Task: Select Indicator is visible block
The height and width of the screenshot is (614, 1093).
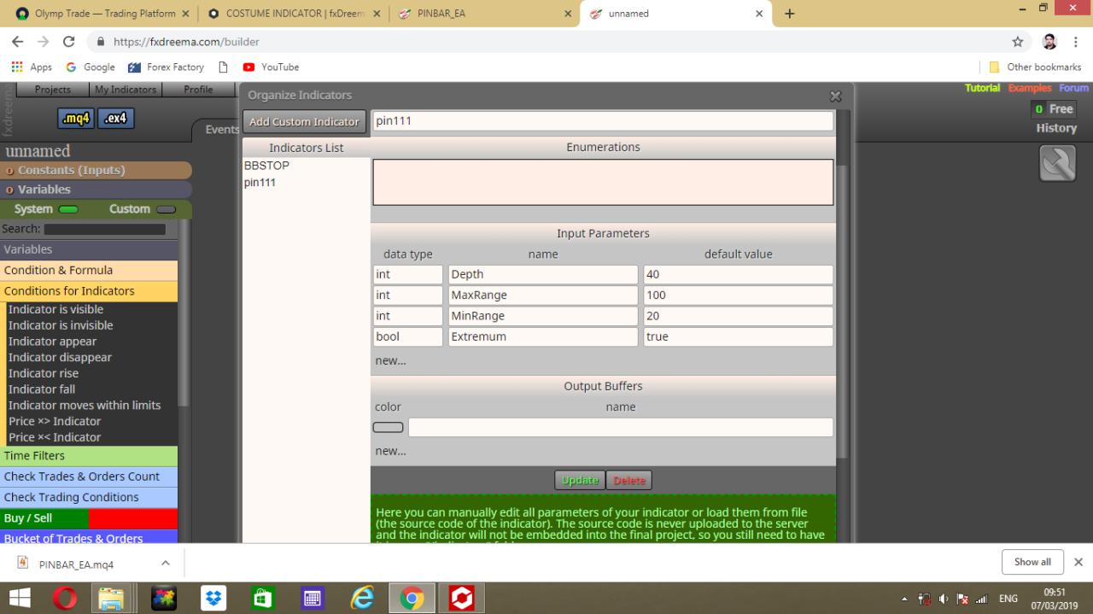Action: (x=56, y=309)
